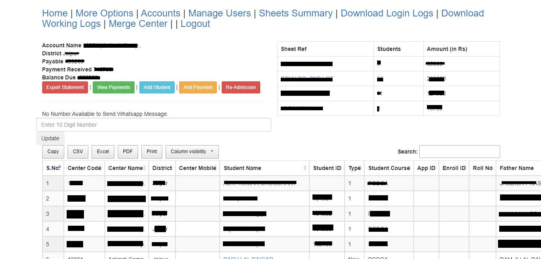Open the Merge Center link
This screenshot has width=541, height=259.
pyautogui.click(x=138, y=24)
